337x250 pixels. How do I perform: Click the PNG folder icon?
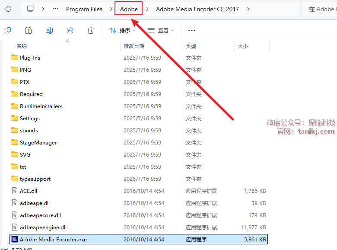[x=15, y=70]
